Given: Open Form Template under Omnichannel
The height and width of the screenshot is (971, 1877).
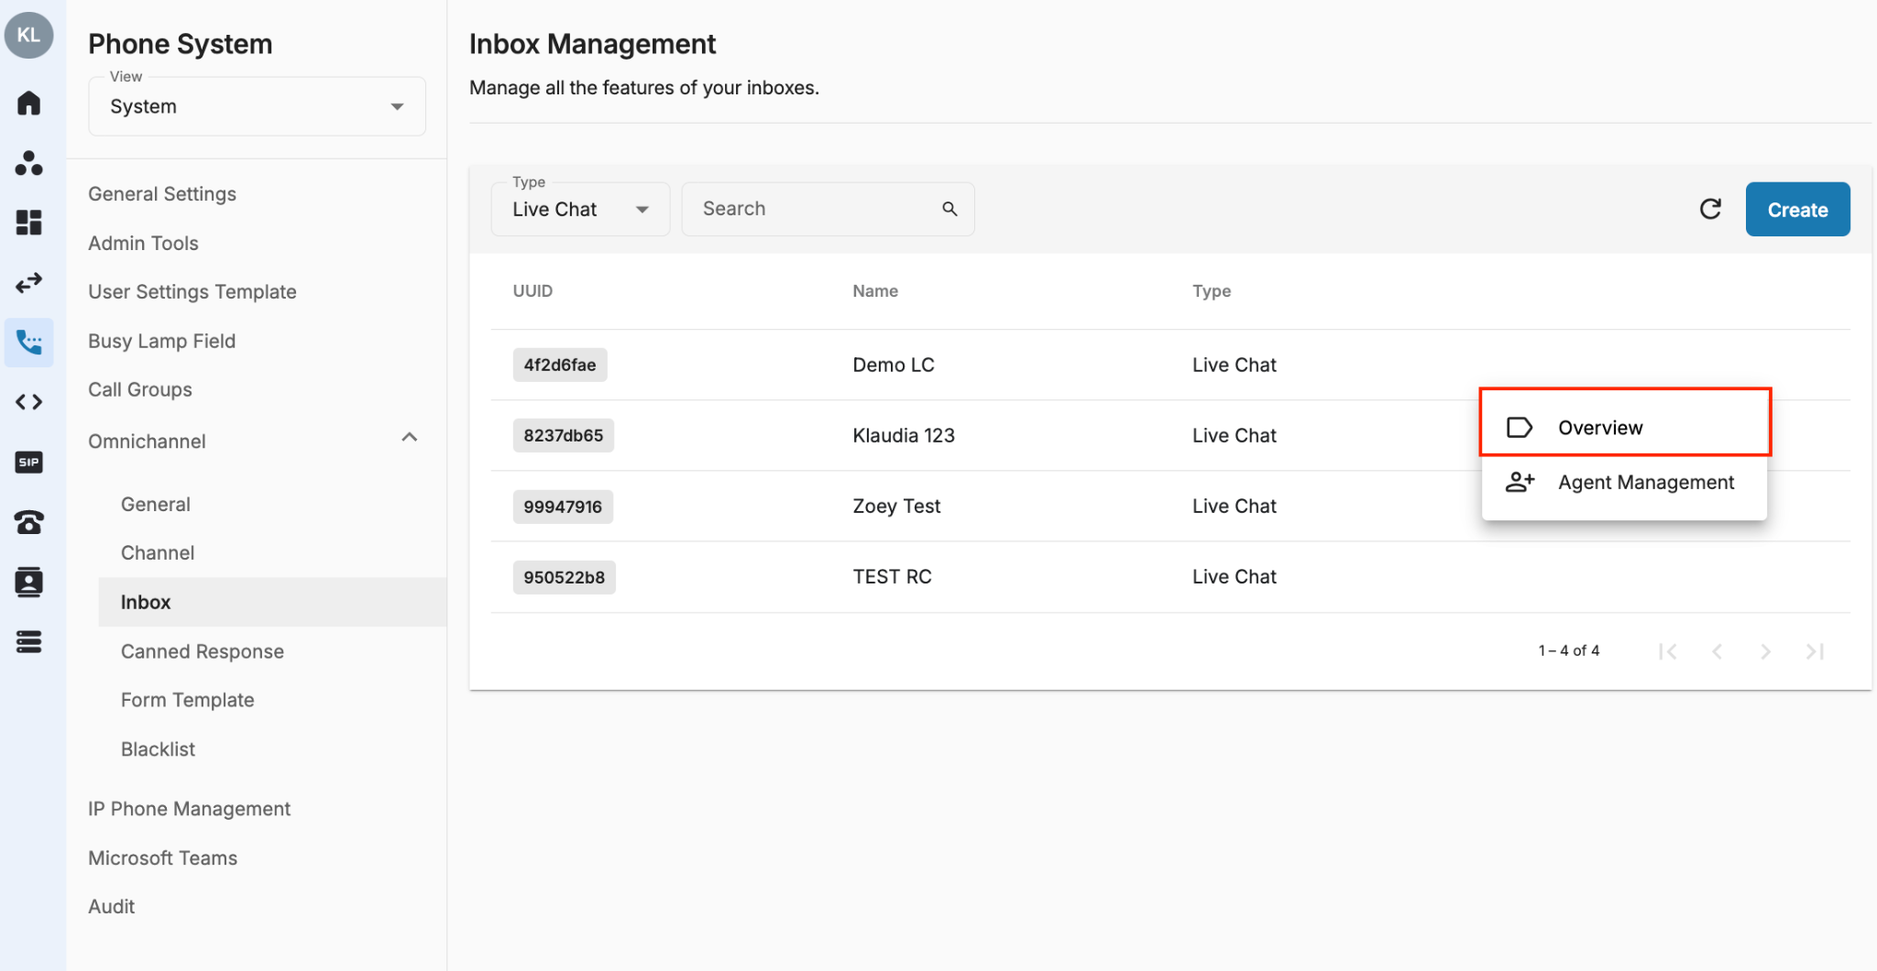Looking at the screenshot, I should [x=188, y=700].
